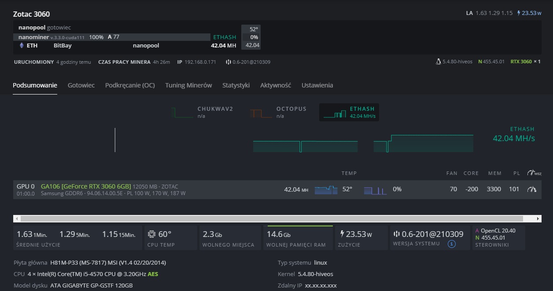Image resolution: width=553 pixels, height=291 pixels.
Task: Click the Hive version icon beside 0.6-201@210309 in the top info row
Action: tap(229, 62)
